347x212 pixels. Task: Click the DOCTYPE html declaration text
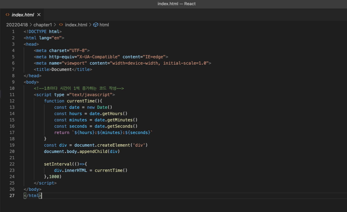tap(43, 32)
